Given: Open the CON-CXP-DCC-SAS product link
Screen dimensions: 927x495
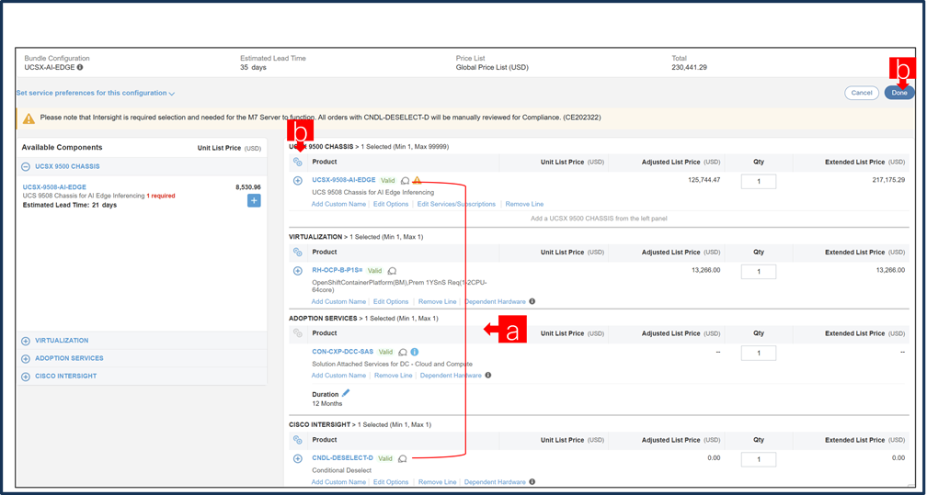Looking at the screenshot, I should (x=343, y=352).
